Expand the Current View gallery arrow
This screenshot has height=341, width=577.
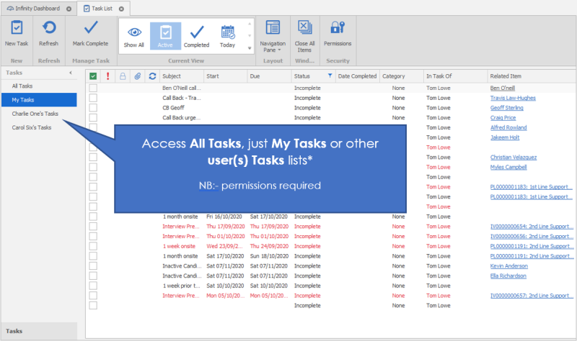pyautogui.click(x=250, y=48)
